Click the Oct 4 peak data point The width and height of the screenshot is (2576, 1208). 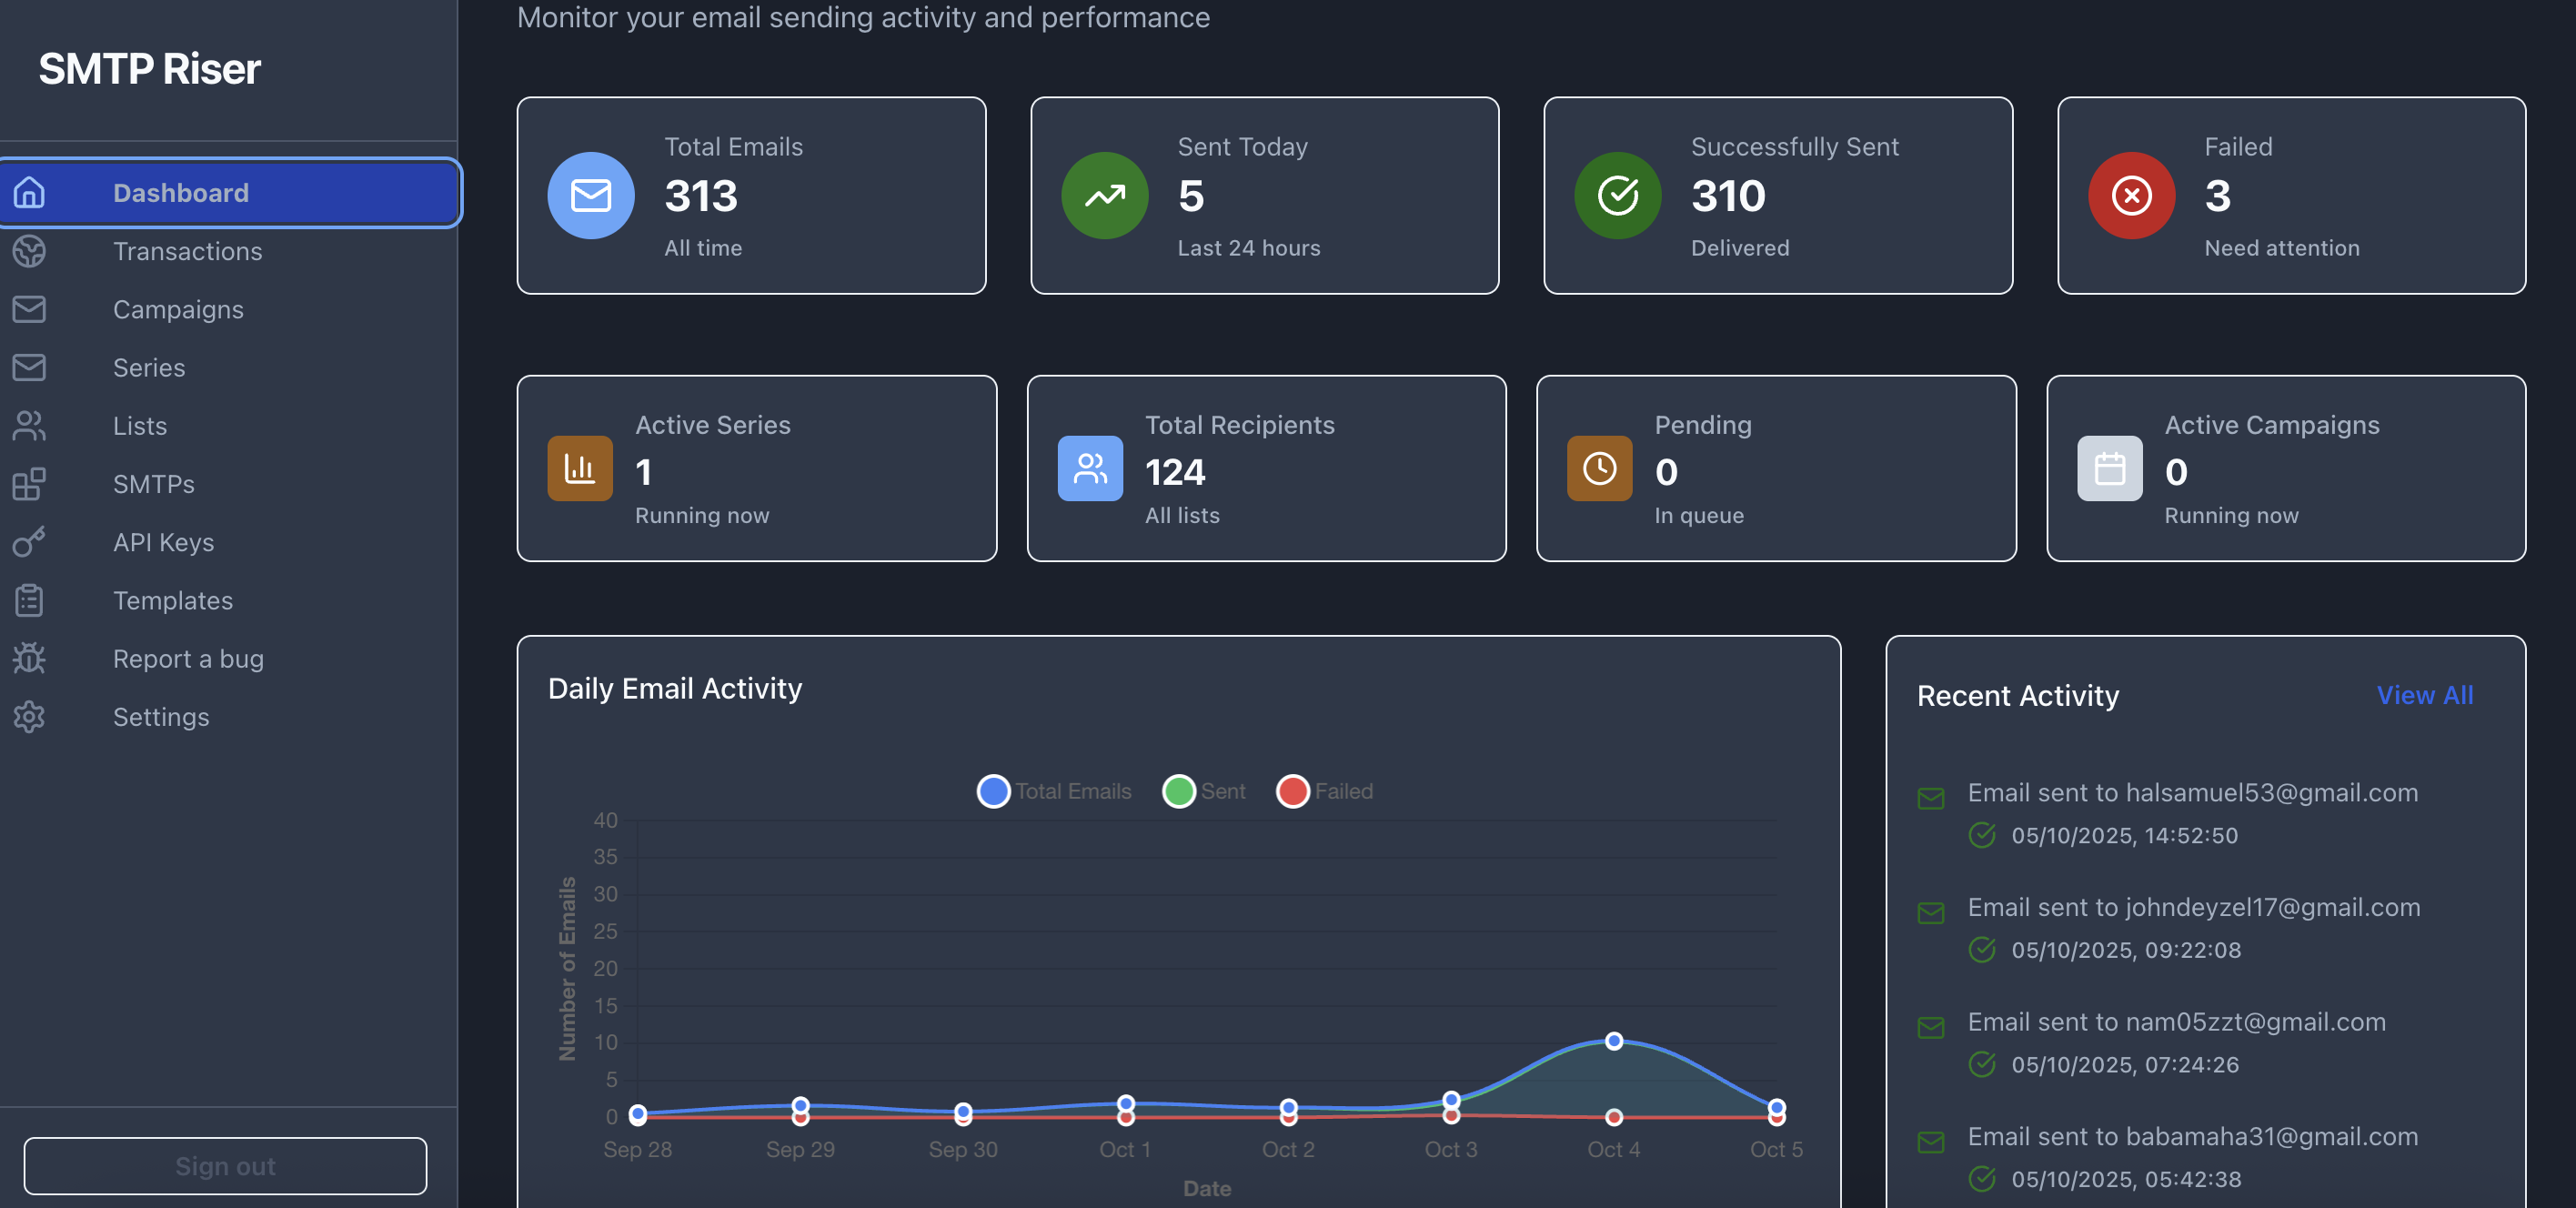pos(1613,1041)
